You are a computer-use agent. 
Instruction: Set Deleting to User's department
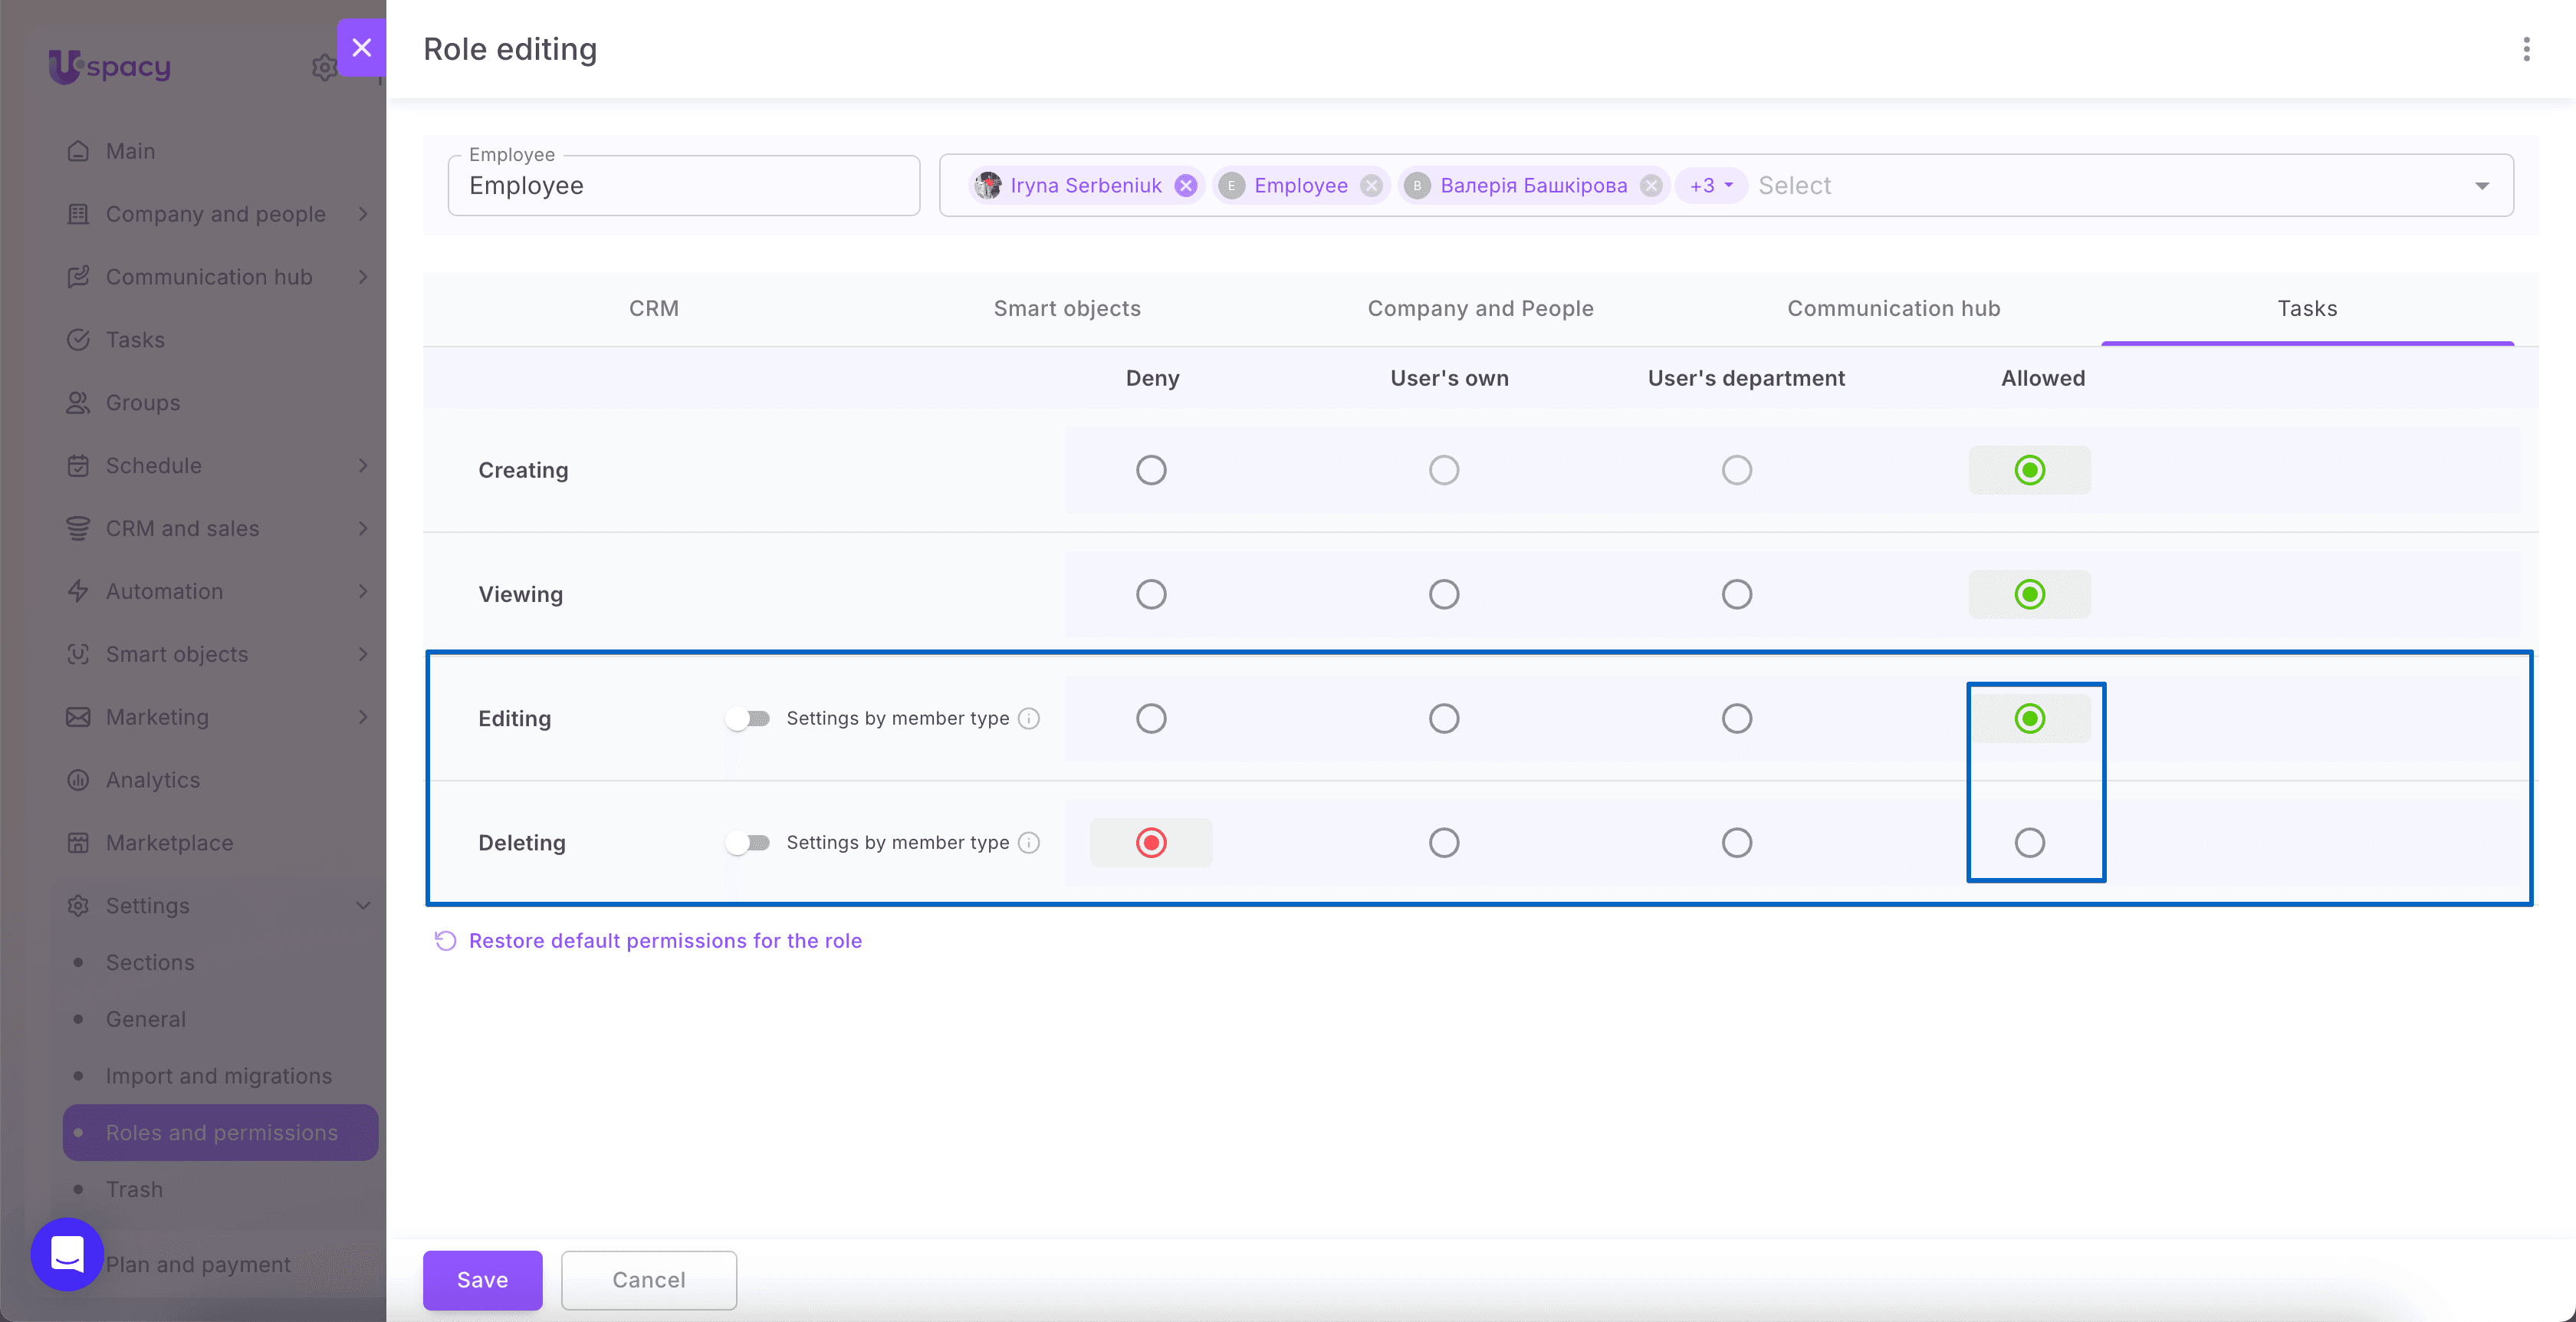pyautogui.click(x=1737, y=843)
